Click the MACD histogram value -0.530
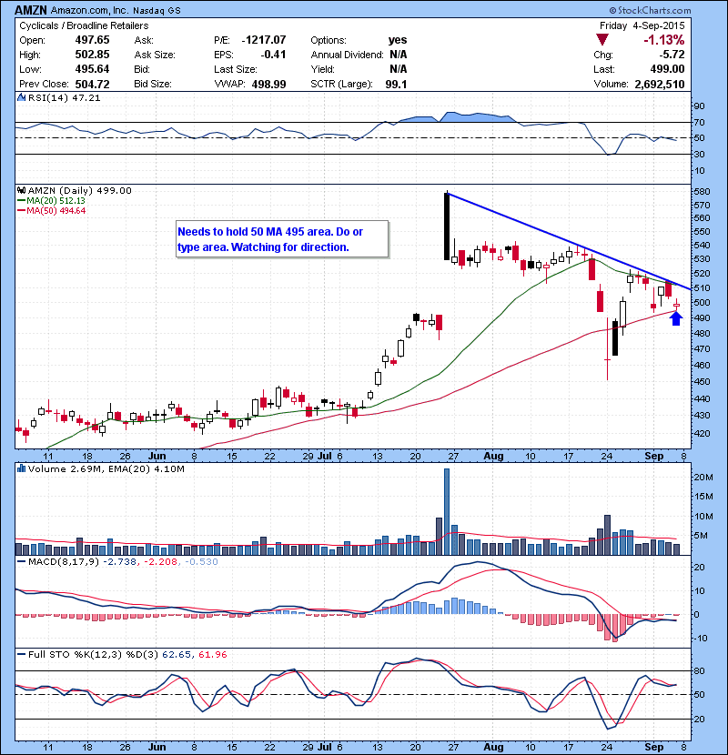728x755 pixels. point(200,561)
